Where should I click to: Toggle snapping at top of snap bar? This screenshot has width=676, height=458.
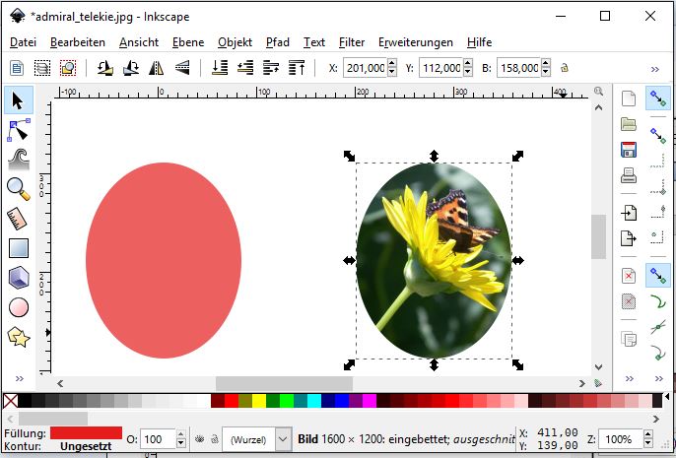tap(657, 98)
